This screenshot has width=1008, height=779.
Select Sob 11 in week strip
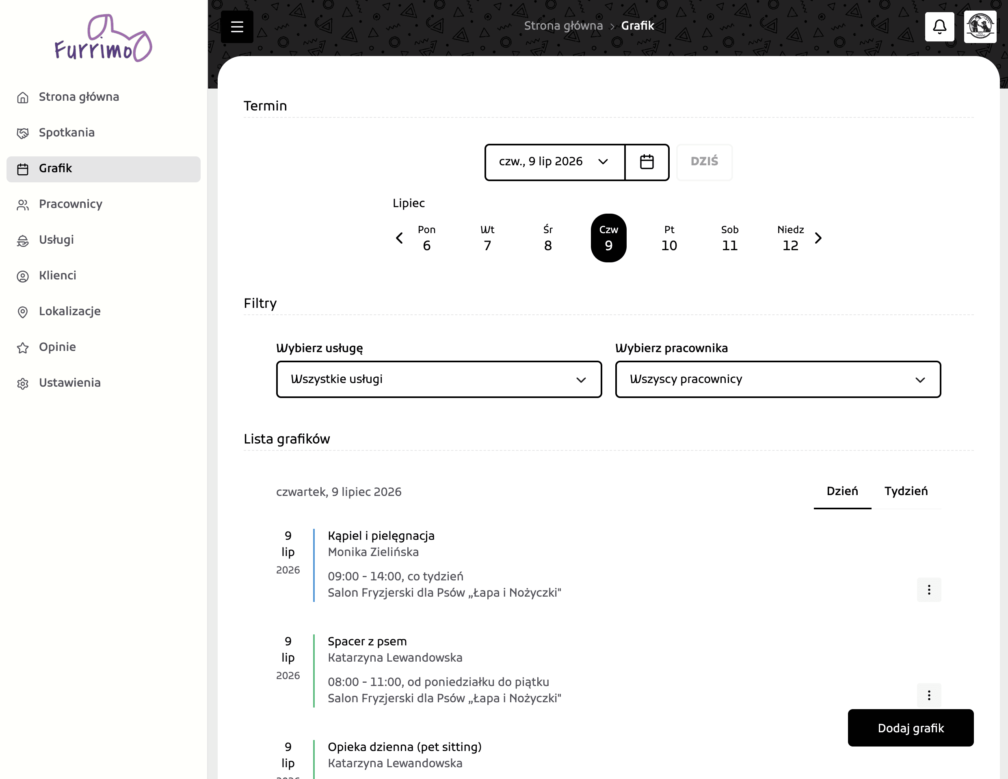click(730, 238)
